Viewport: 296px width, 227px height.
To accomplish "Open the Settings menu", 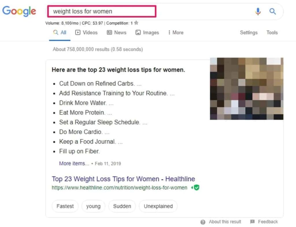I will coord(249,33).
